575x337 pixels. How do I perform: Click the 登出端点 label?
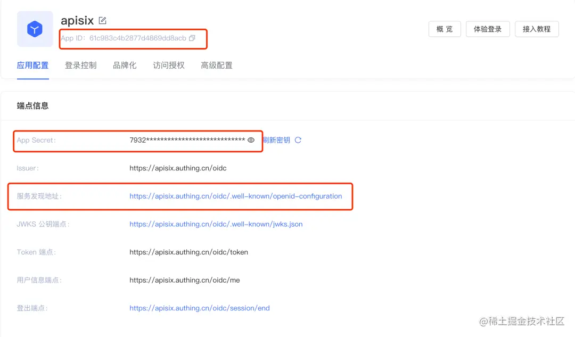point(32,308)
